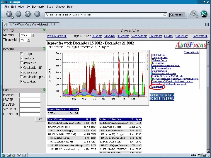Click the Filter submit button

(40, 119)
